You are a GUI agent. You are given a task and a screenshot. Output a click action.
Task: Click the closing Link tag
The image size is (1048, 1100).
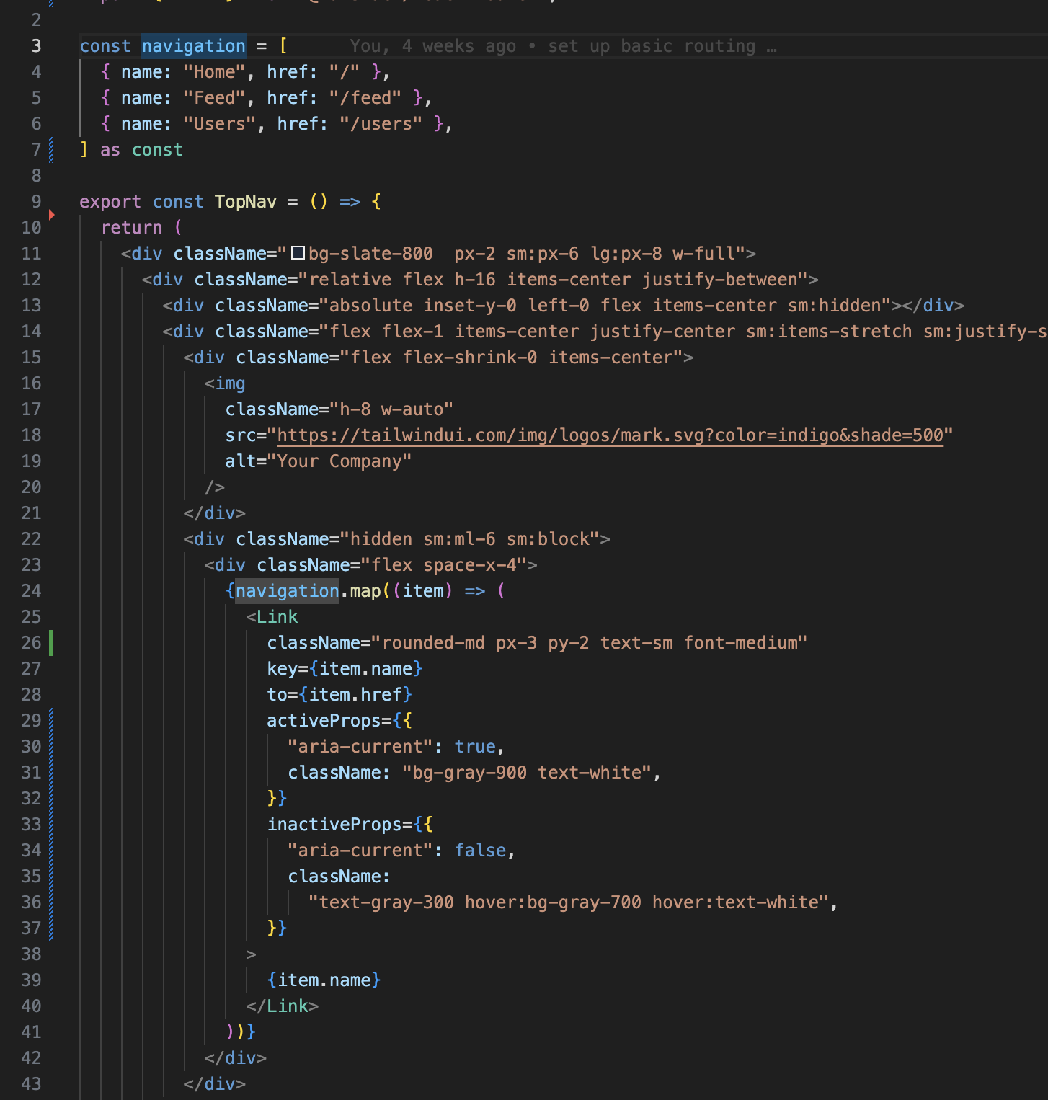282,1006
